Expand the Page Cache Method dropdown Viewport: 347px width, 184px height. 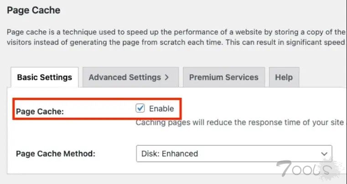pos(233,153)
